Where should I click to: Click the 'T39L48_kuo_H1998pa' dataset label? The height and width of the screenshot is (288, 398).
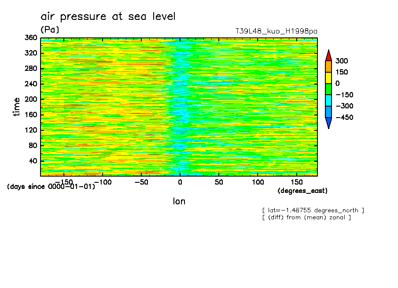(x=276, y=31)
